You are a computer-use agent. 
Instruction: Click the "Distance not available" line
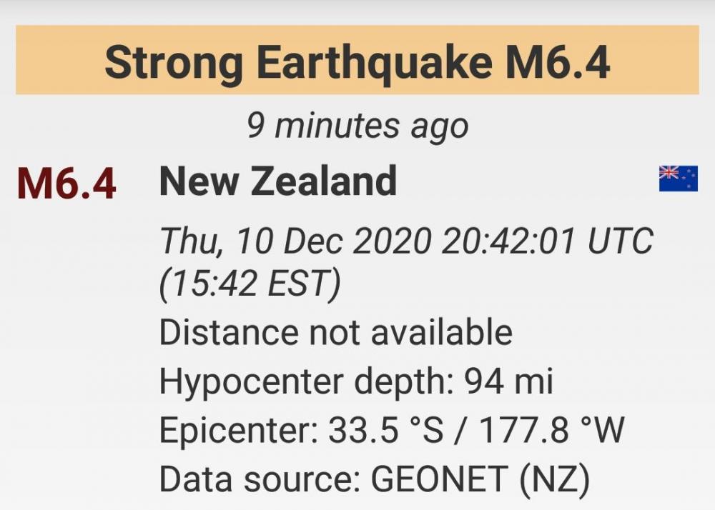pos(335,333)
